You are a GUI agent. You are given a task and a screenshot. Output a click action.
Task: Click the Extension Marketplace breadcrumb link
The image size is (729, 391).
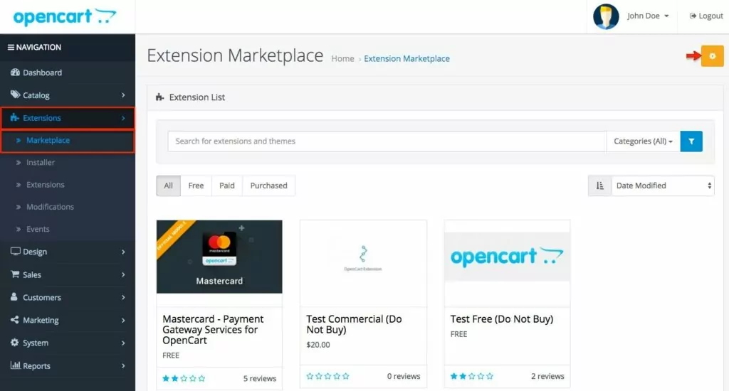coord(407,58)
